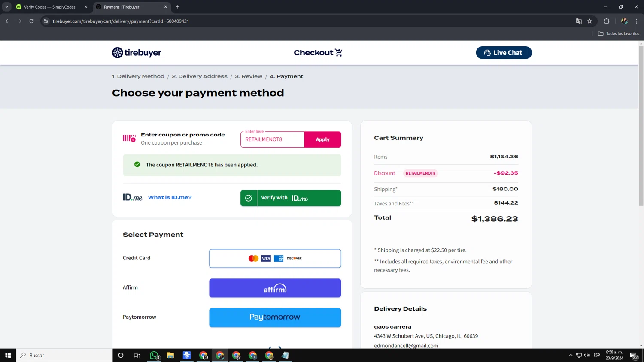The image size is (644, 362).
Task: Apply the coupon code
Action: (x=323, y=139)
